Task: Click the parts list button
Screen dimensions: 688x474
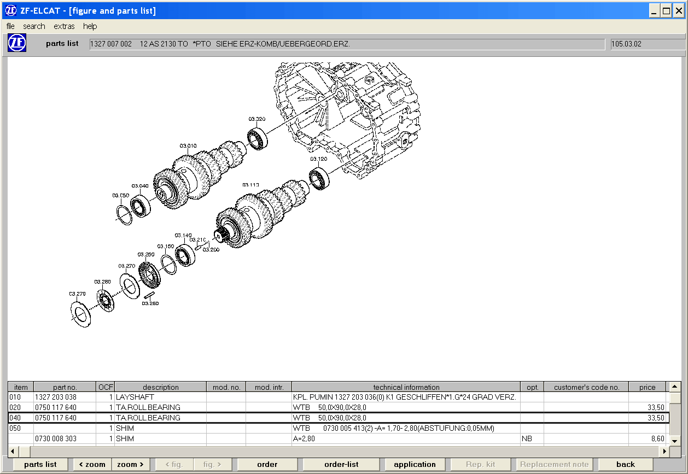Action: pyautogui.click(x=40, y=465)
